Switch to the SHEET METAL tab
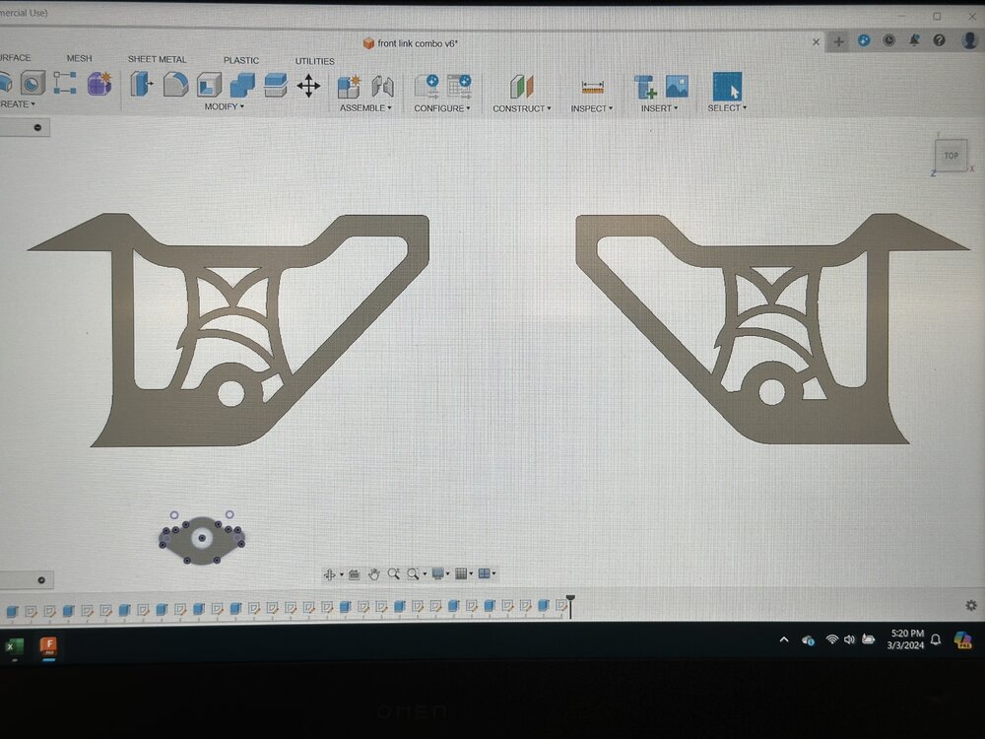985x739 pixels. click(x=157, y=59)
